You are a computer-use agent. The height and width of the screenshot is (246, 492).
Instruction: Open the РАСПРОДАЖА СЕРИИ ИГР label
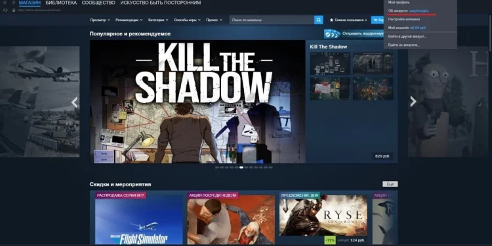[121, 195]
